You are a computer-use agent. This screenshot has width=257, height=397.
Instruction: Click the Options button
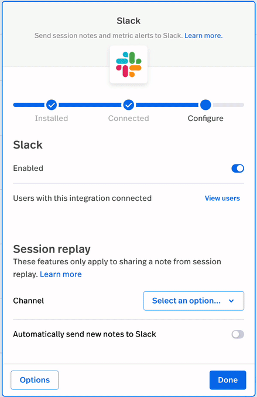[x=35, y=380]
